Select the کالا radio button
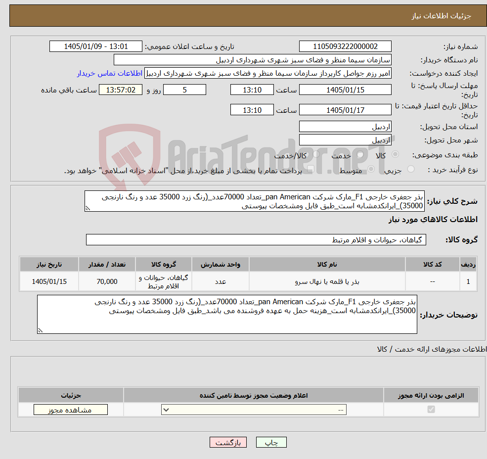 click(396, 154)
